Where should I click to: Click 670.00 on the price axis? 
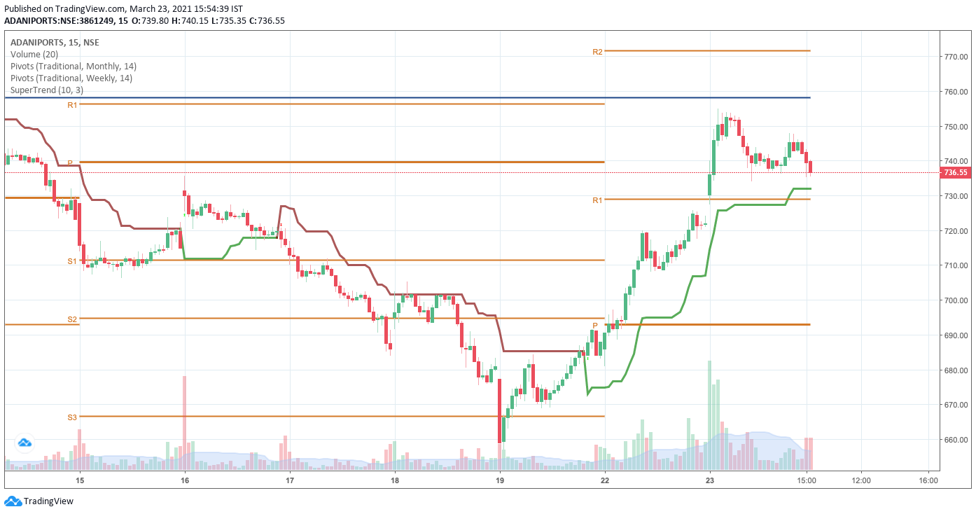pos(956,405)
